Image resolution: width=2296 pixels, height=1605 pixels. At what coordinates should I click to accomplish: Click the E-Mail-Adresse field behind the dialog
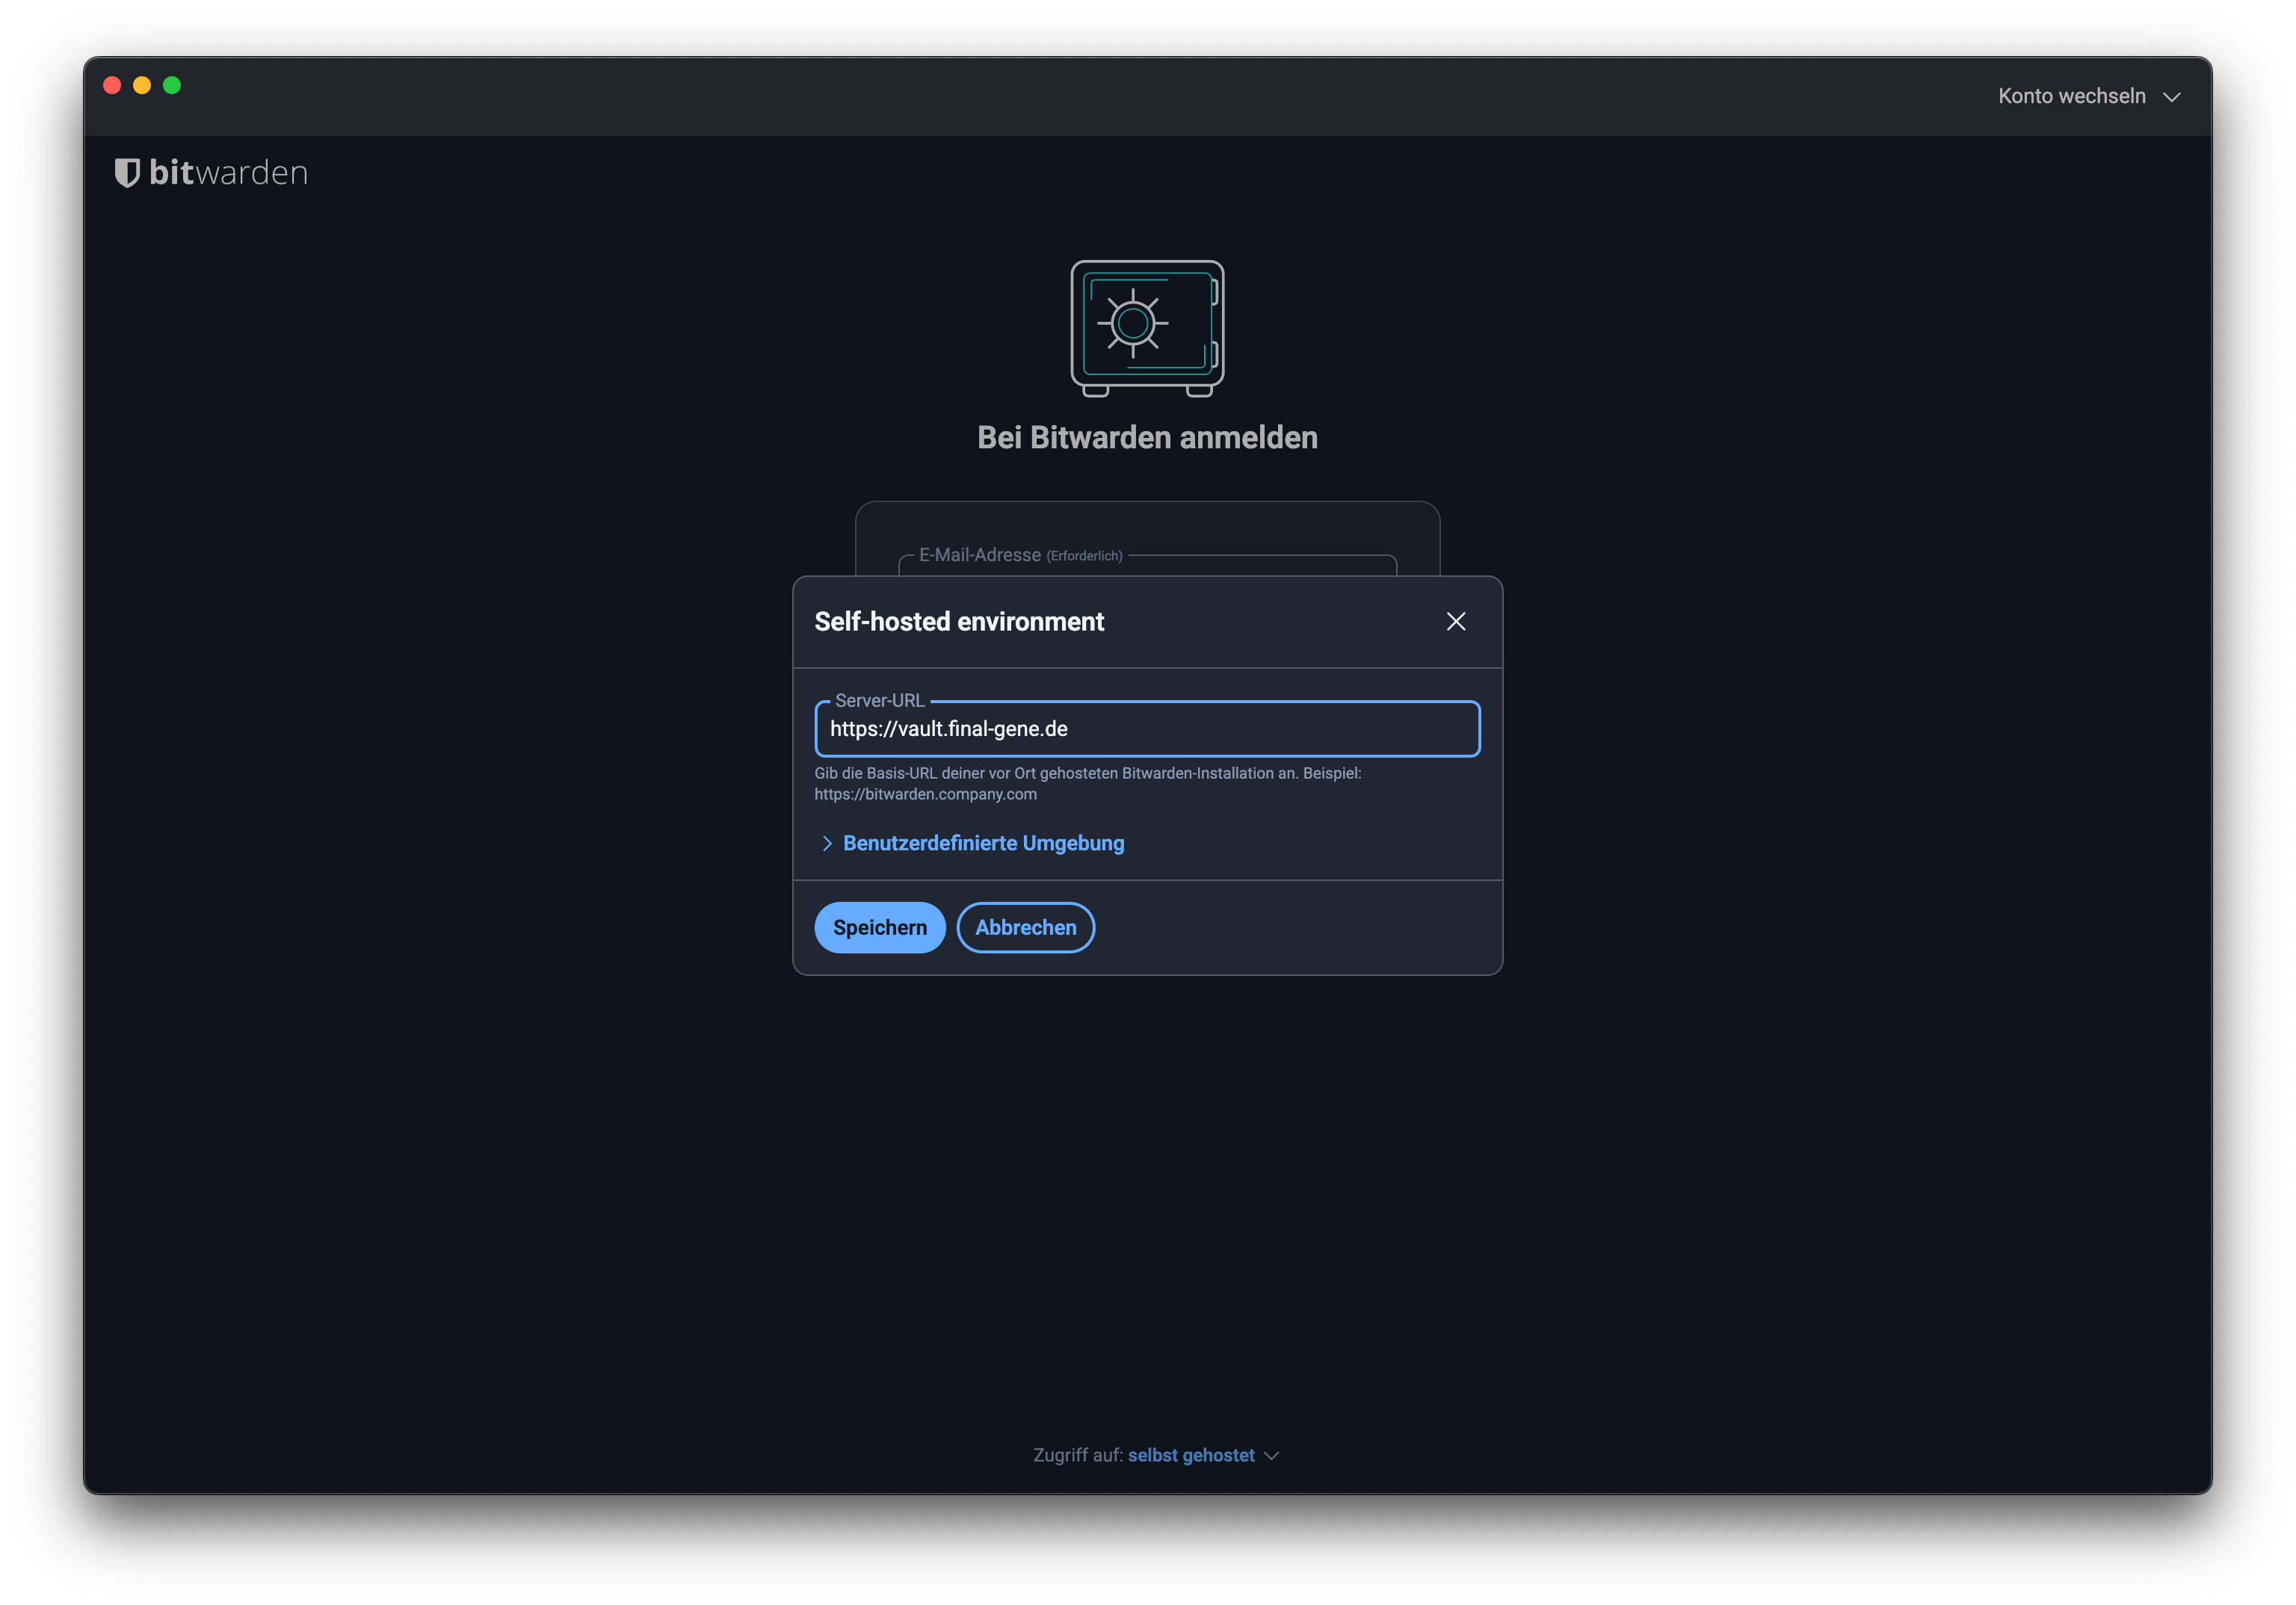pyautogui.click(x=1147, y=565)
